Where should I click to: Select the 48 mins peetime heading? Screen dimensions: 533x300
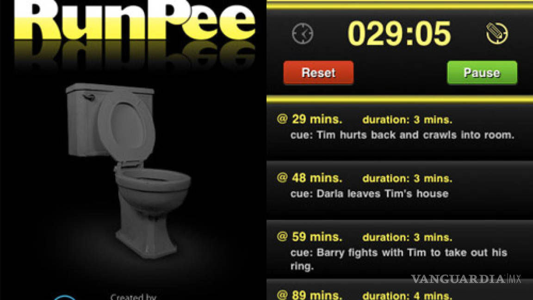tap(310, 178)
